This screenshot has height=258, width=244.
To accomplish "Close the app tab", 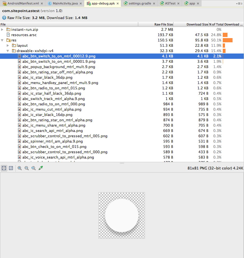I will click(x=198, y=3).
